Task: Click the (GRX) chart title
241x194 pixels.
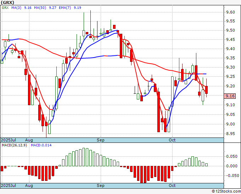Action: point(7,2)
